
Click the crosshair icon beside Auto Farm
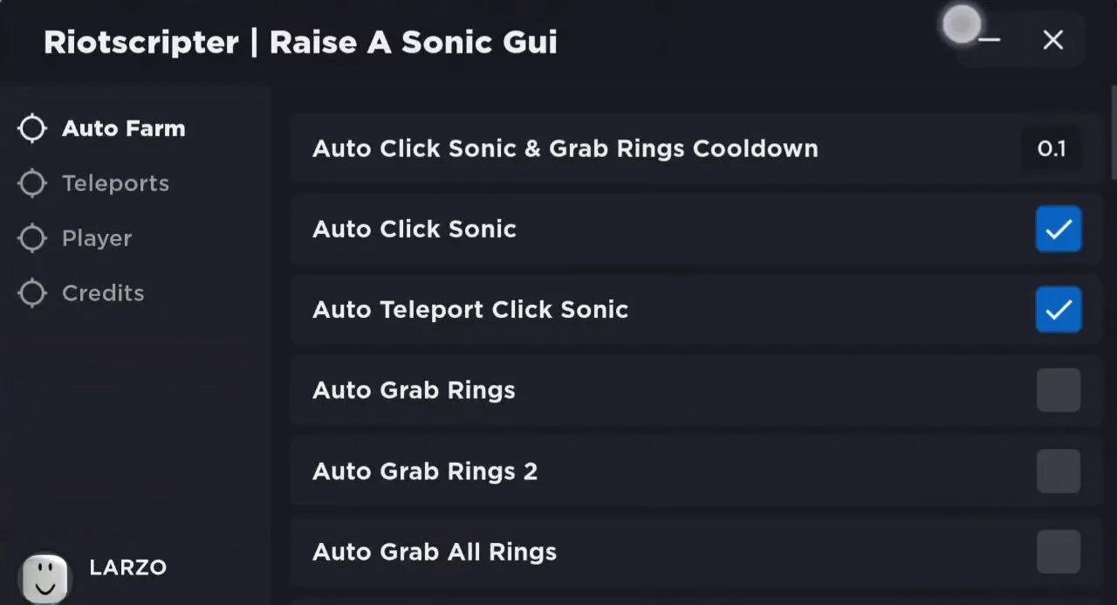click(32, 128)
